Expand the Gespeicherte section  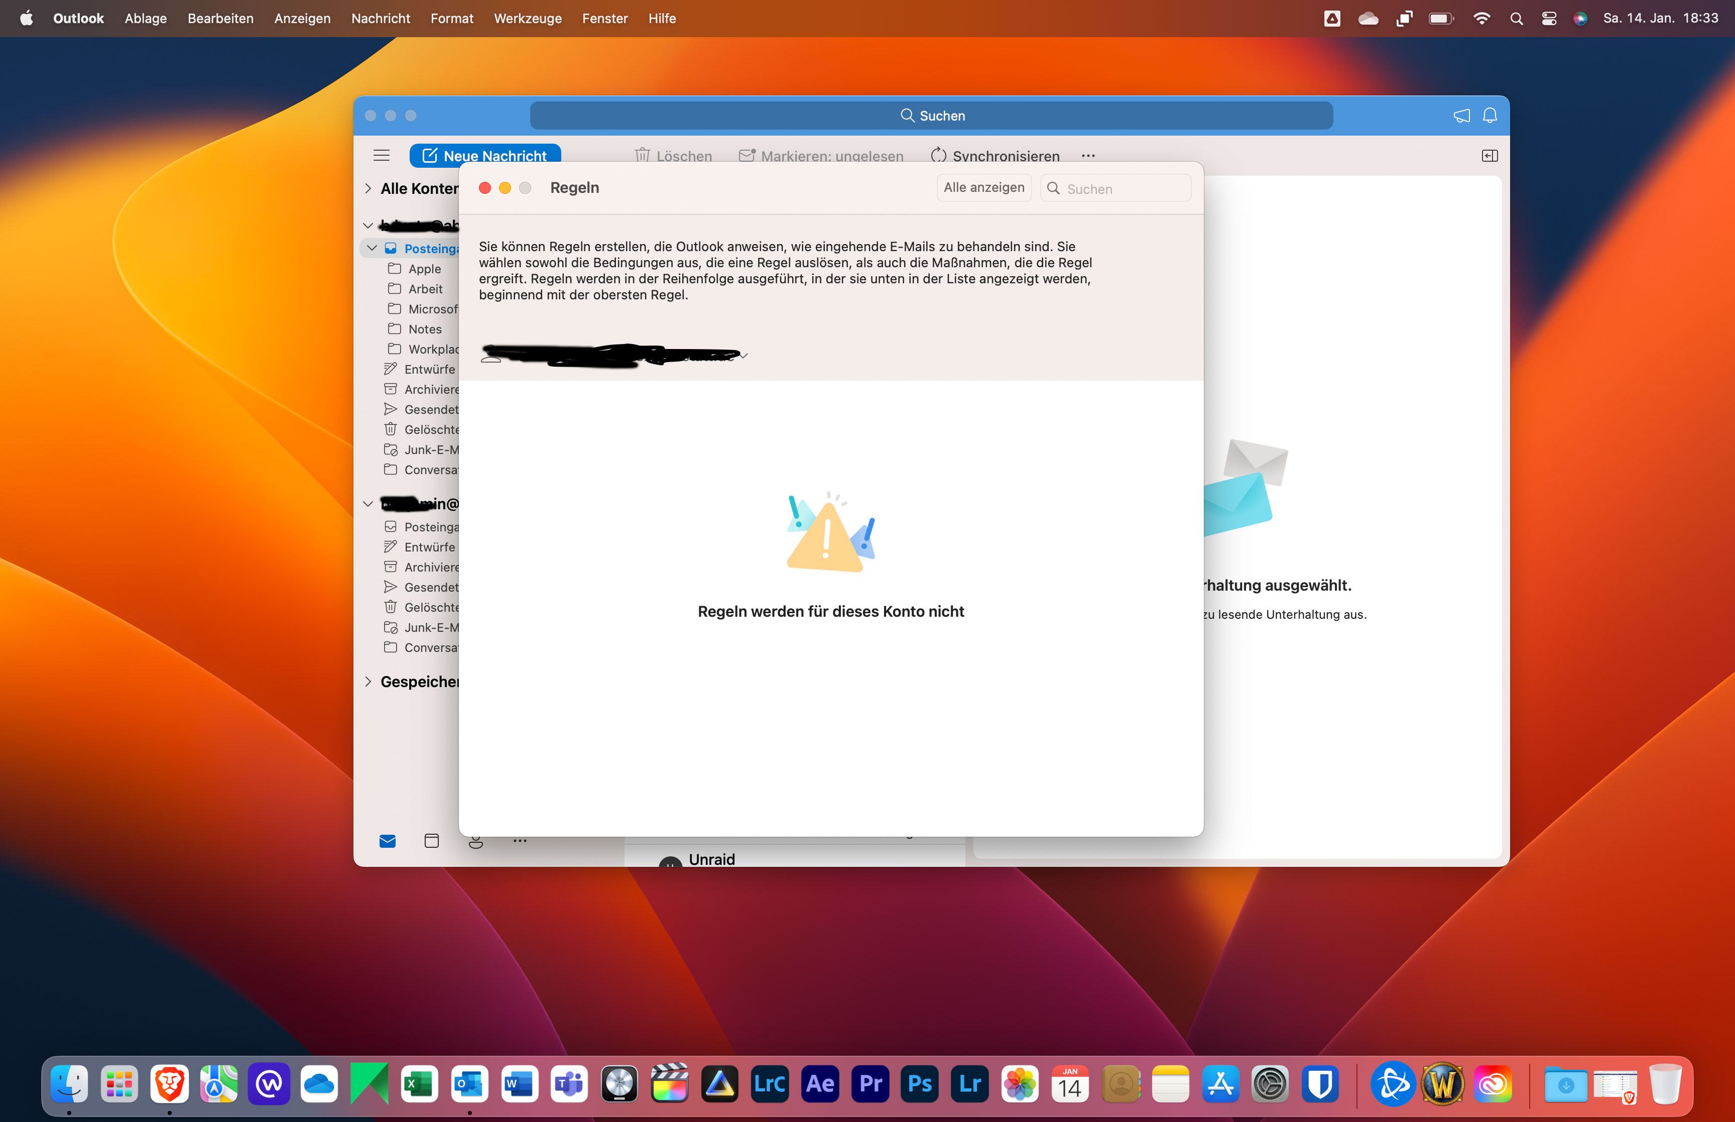pos(367,682)
